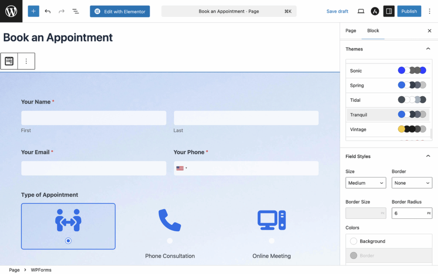Select the Online Meeting radio button
438x274 pixels.
tap(272, 241)
